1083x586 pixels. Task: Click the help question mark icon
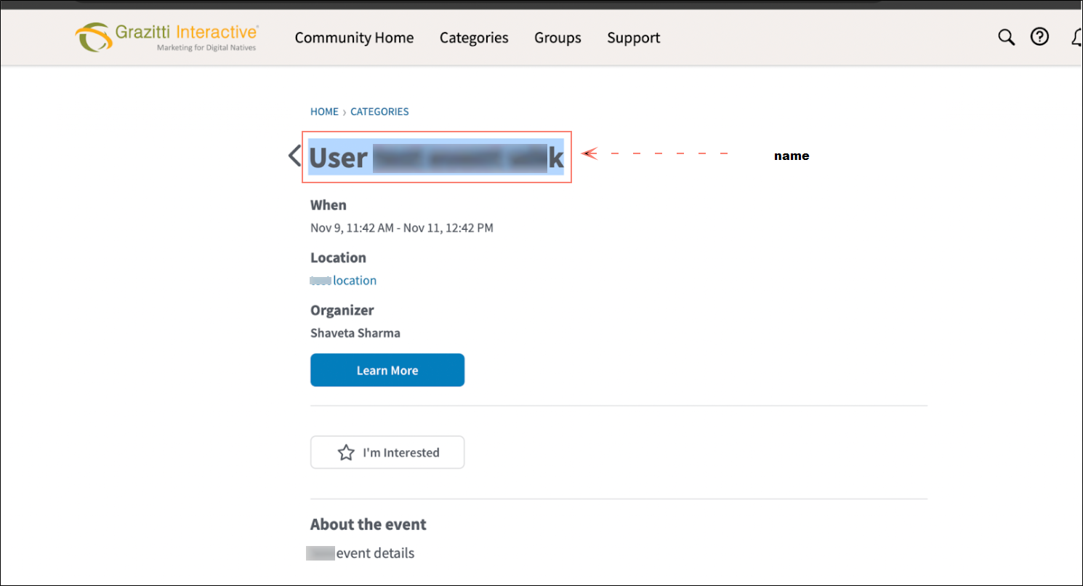(1040, 37)
